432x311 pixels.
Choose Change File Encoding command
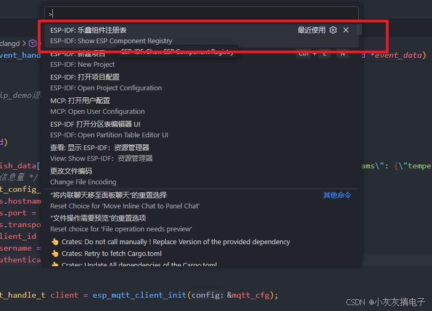[202, 176]
